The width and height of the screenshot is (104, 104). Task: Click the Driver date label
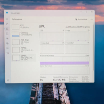coord(72,79)
